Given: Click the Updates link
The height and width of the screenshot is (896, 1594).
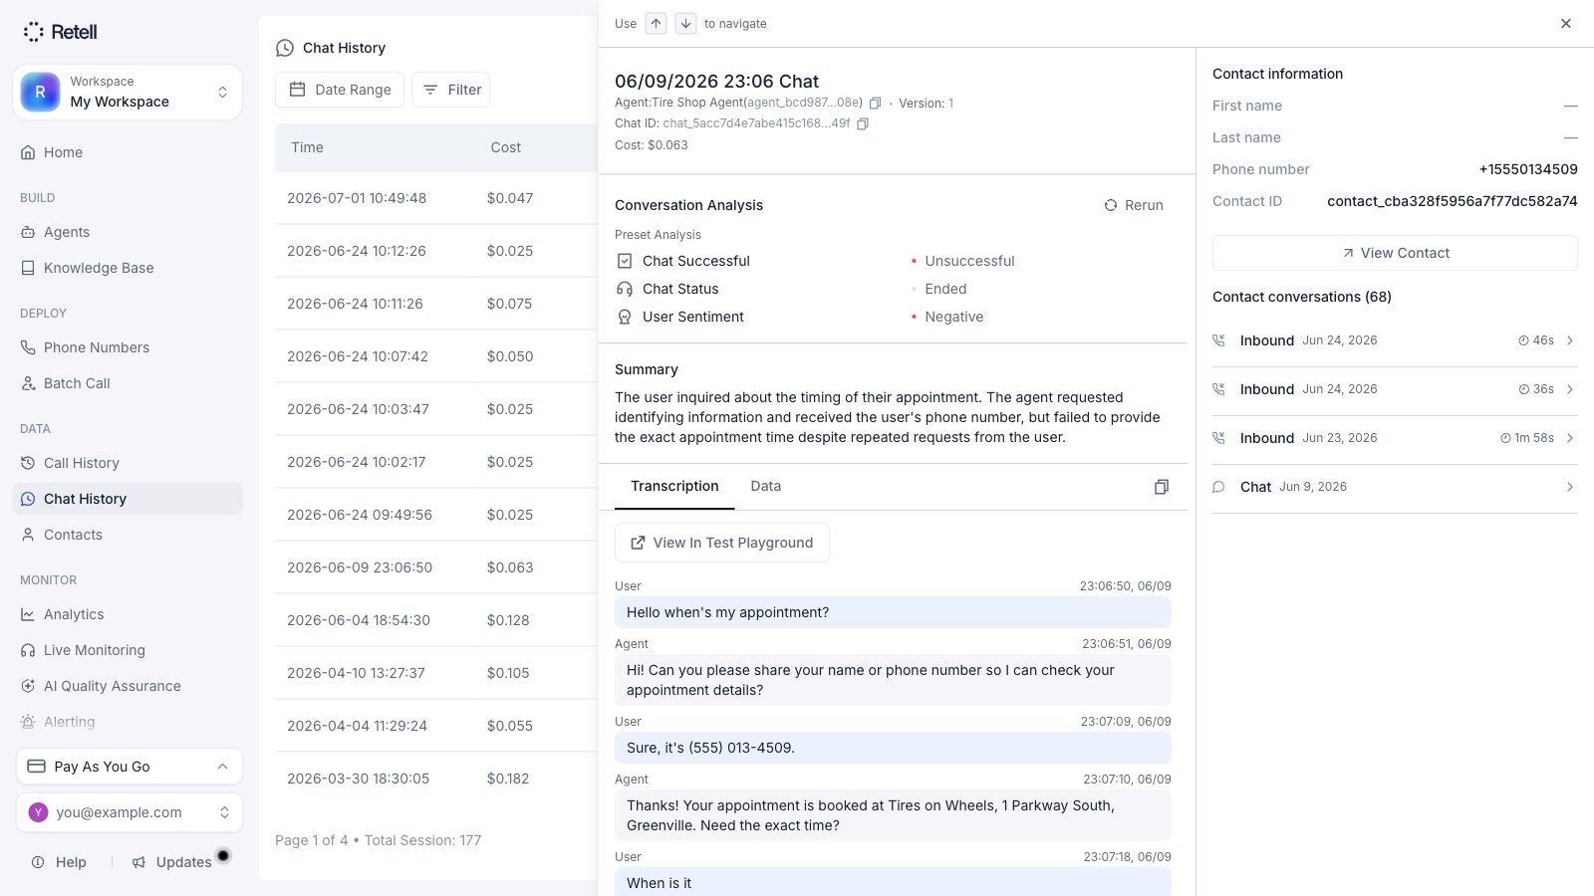Looking at the screenshot, I should point(171,862).
